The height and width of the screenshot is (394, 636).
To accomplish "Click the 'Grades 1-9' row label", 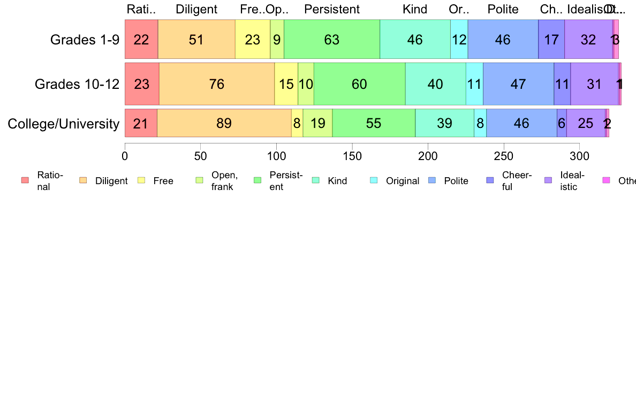I will point(85,40).
